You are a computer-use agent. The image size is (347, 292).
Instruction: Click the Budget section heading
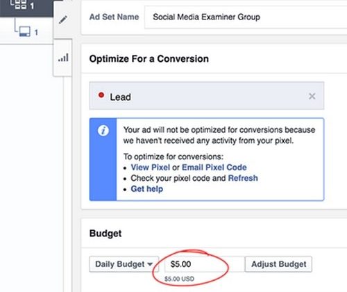click(x=105, y=234)
